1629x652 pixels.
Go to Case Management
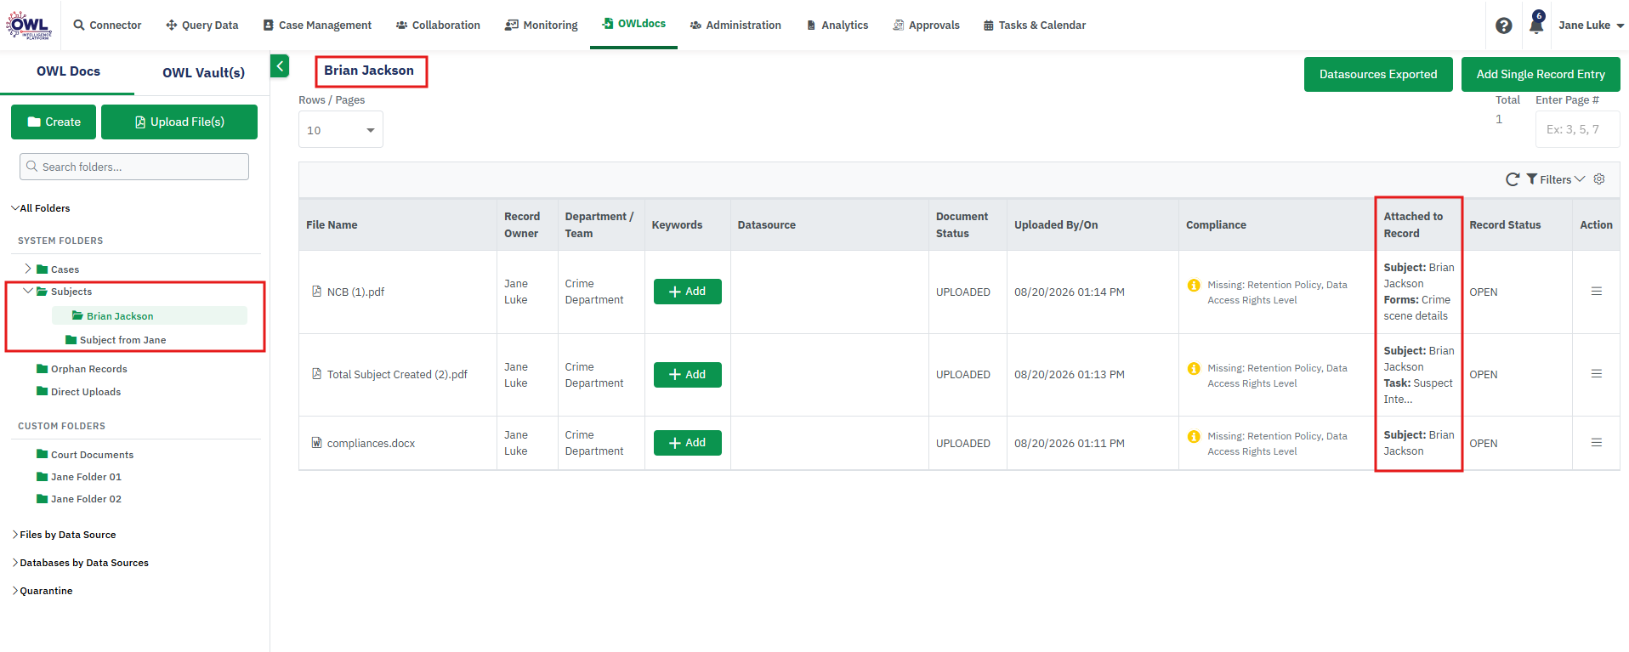317,26
